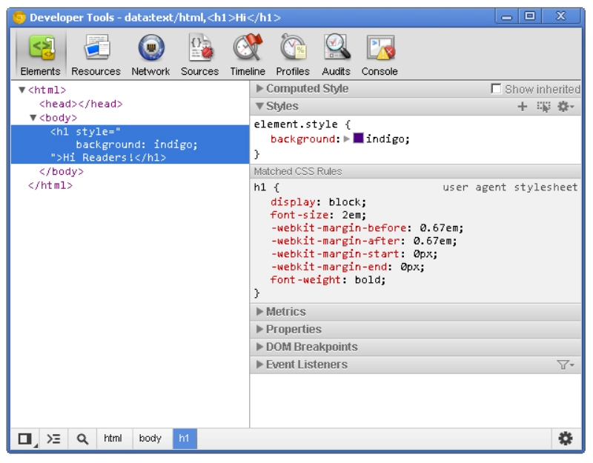
Task: Select the html breadcrumb
Action: click(113, 439)
